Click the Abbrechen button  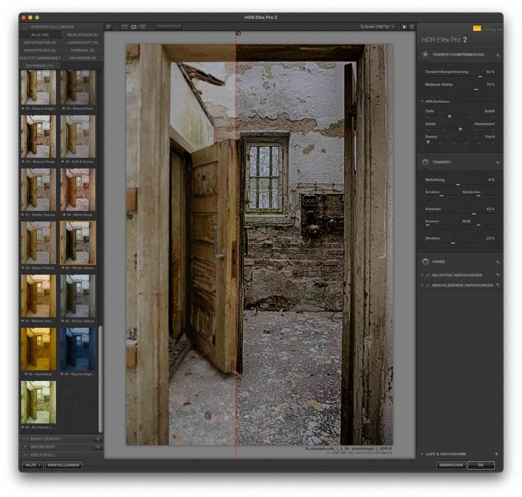coord(450,465)
